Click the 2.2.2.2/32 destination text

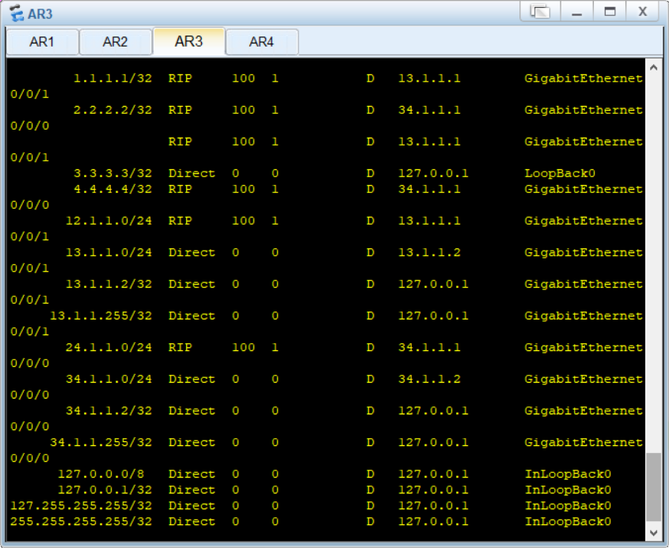point(112,110)
